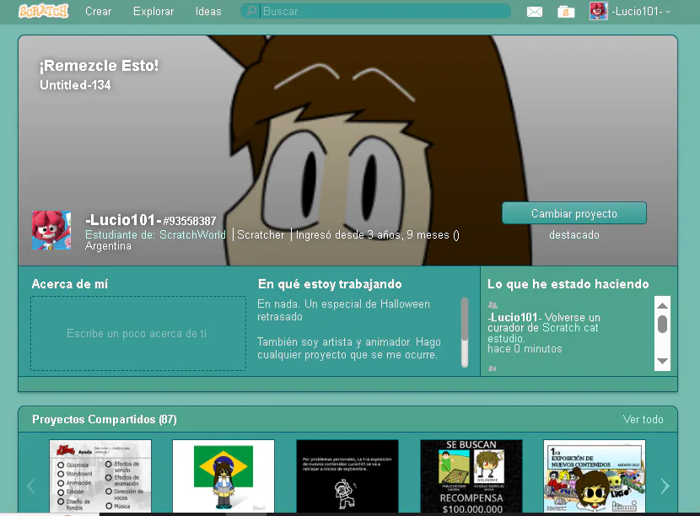The image size is (700, 516).
Task: Click the activity feed up arrow
Action: click(663, 306)
